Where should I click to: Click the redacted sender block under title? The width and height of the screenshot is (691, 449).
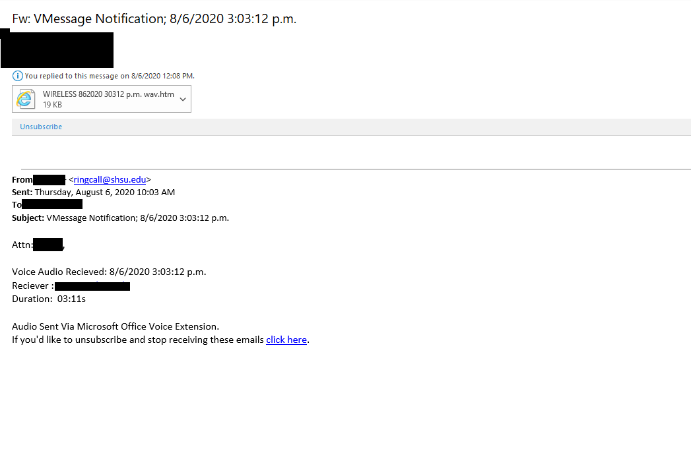57,49
